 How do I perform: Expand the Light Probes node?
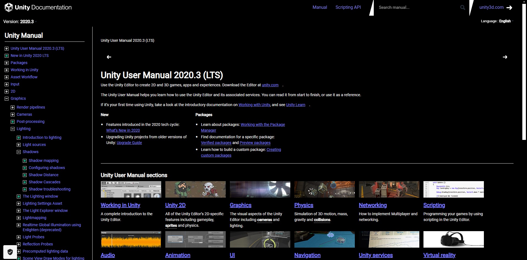[19, 237]
